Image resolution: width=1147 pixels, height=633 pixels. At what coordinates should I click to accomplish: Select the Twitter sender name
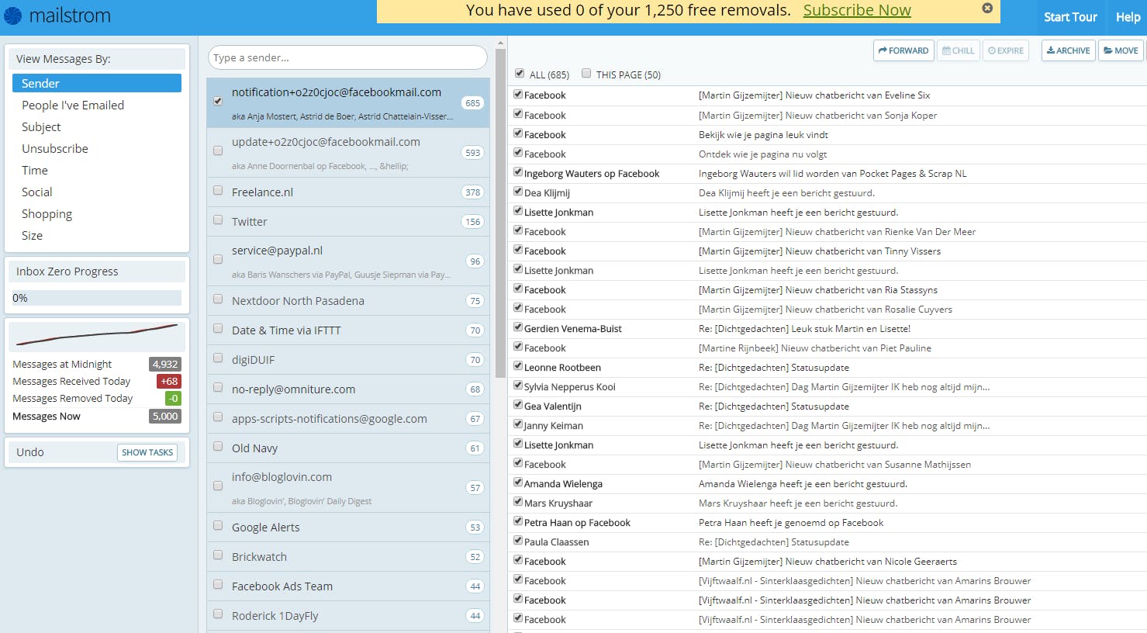click(x=249, y=222)
